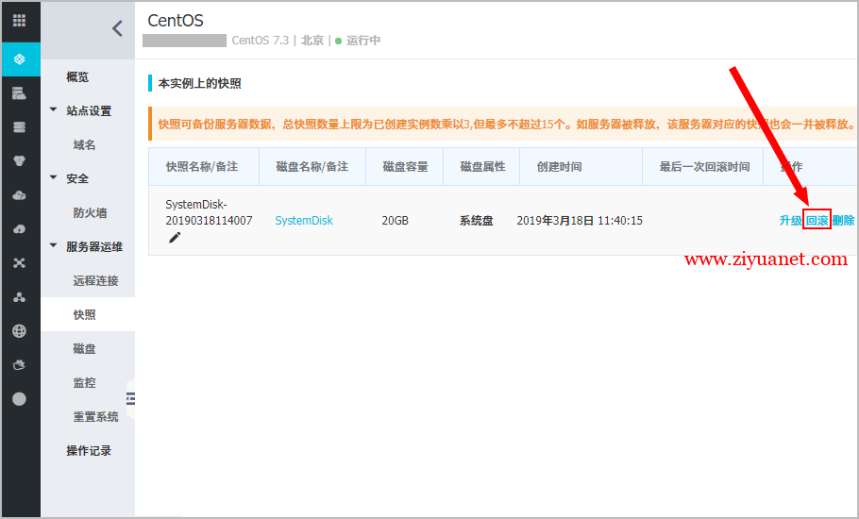Click the orange snapshot quota notice banner
This screenshot has height=519, width=859.
click(503, 124)
